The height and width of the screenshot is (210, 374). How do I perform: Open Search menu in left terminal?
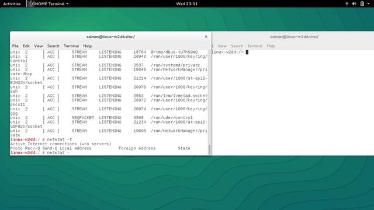pyautogui.click(x=53, y=46)
